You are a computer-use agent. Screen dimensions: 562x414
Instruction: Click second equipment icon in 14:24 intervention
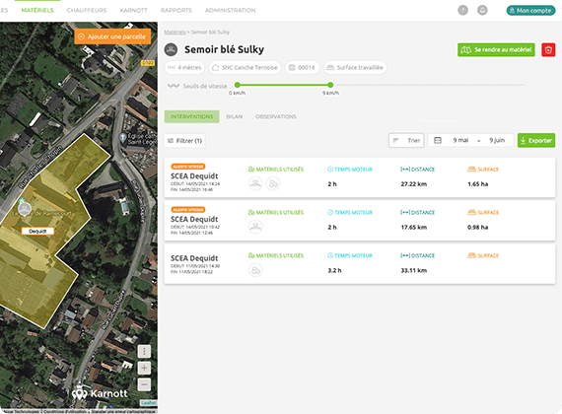273,184
